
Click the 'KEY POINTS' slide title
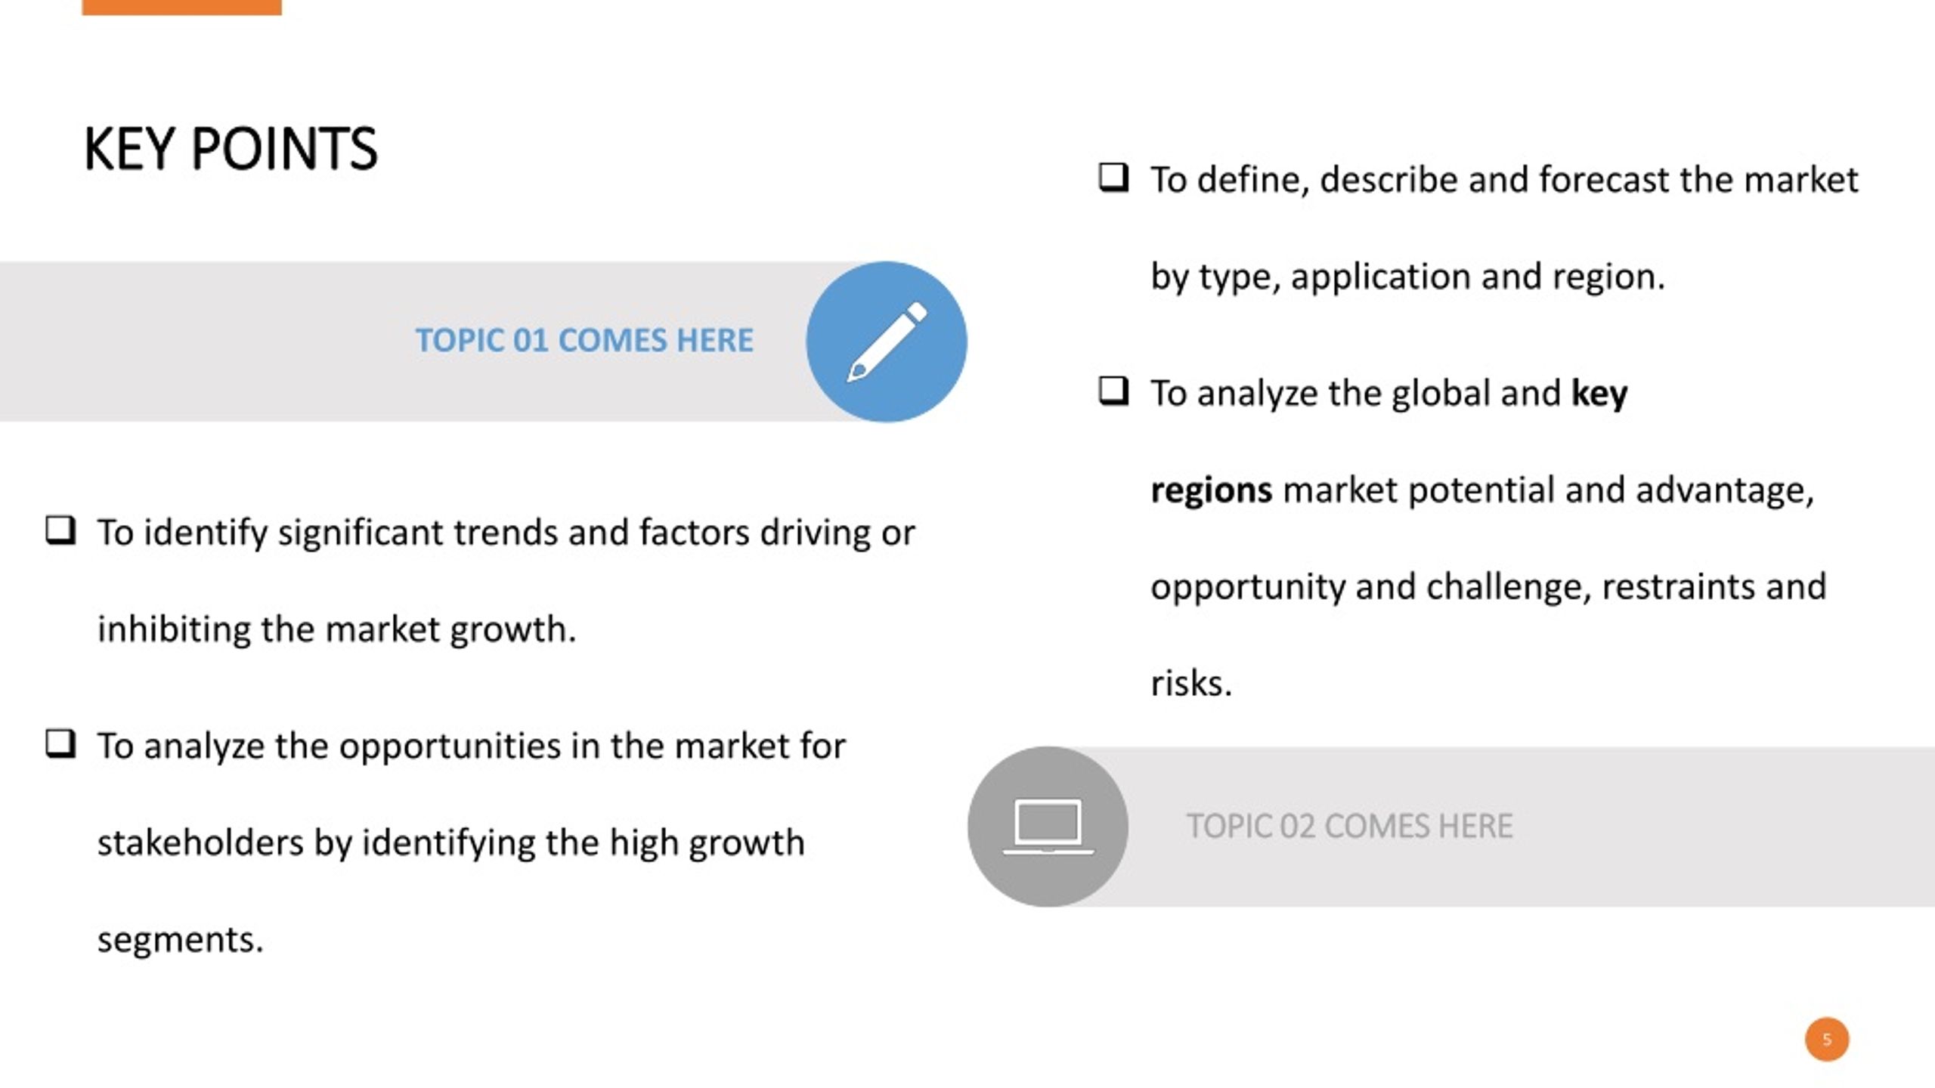(231, 149)
